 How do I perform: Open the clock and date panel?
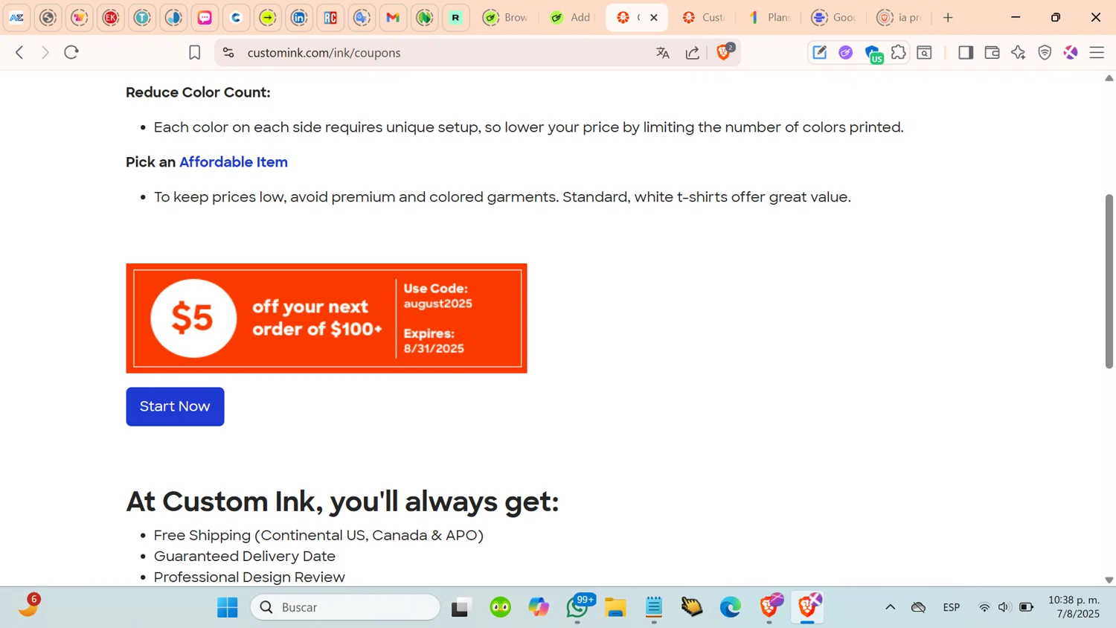pyautogui.click(x=1074, y=607)
